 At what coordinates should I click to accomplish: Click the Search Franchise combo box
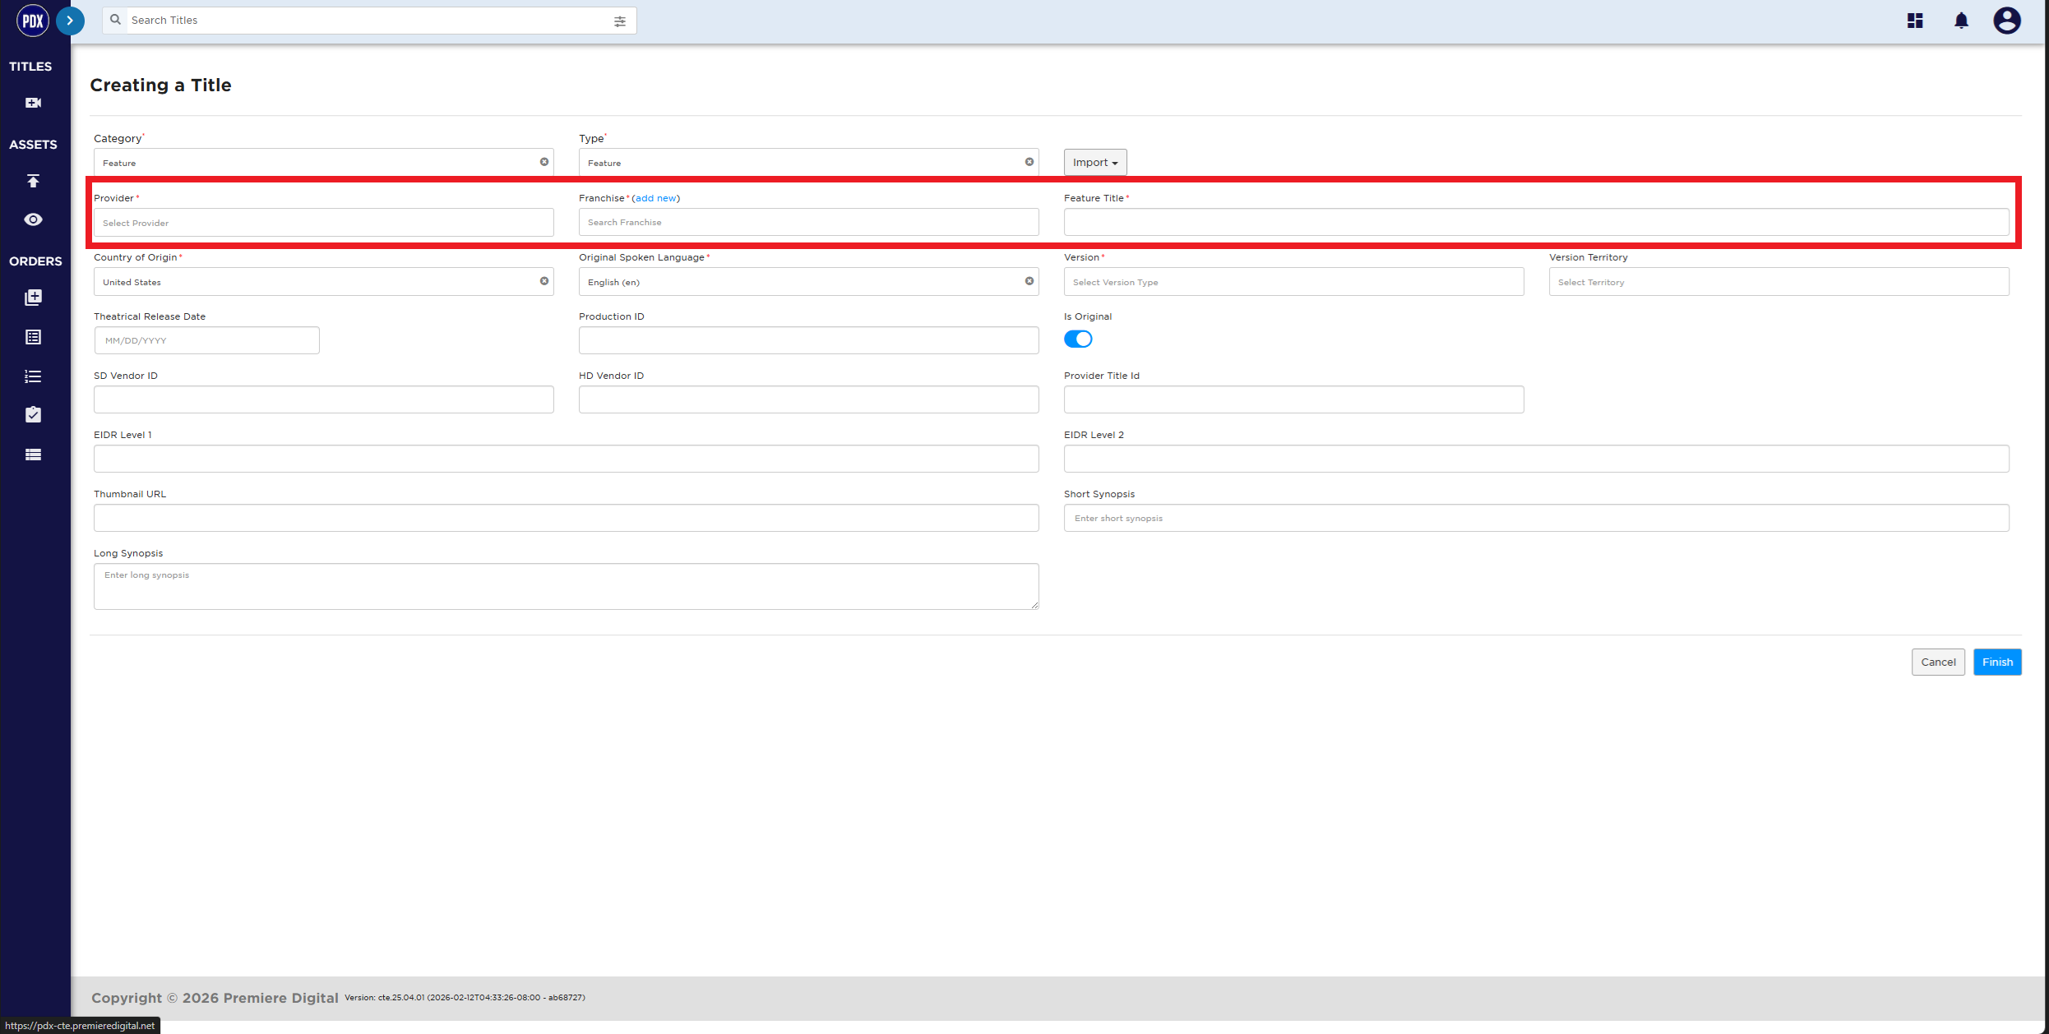pyautogui.click(x=809, y=223)
